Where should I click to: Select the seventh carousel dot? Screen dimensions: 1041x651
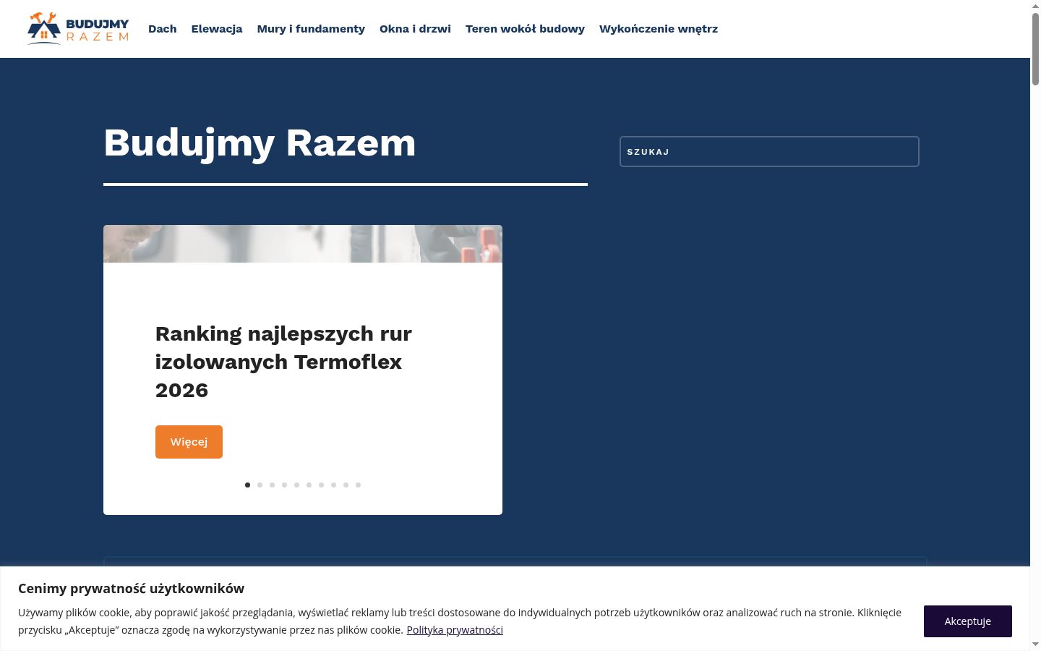(321, 485)
